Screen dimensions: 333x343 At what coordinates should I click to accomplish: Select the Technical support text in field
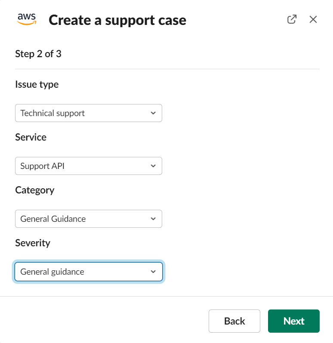52,113
